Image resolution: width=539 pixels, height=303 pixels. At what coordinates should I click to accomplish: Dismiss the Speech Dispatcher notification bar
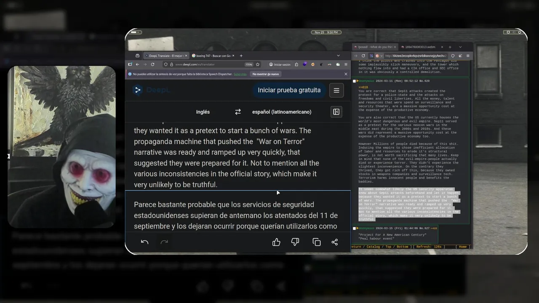point(346,74)
